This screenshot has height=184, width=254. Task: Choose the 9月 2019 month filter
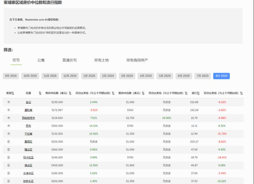pyautogui.click(x=11, y=76)
